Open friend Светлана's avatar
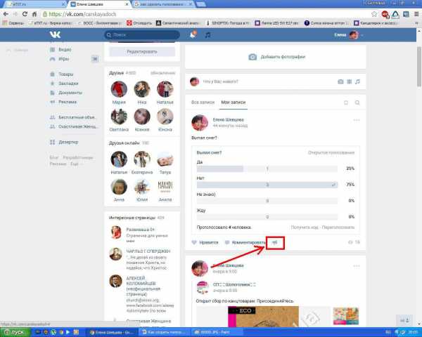Screen dimensions: 422x337 tap(119, 117)
